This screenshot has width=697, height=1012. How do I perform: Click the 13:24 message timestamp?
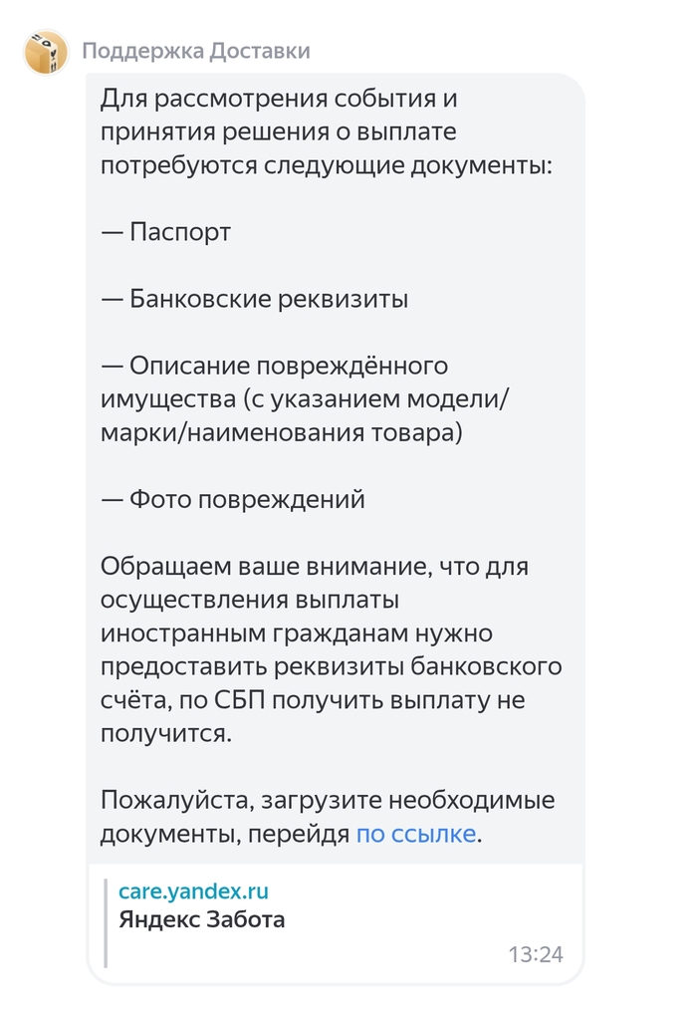pyautogui.click(x=536, y=954)
